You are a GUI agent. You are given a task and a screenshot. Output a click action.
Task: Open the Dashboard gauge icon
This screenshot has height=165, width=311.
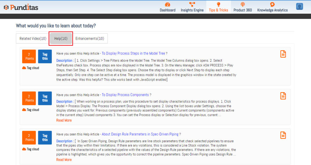(168, 5)
